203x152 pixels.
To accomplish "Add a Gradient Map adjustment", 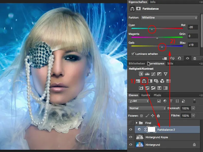I will 165,88.
